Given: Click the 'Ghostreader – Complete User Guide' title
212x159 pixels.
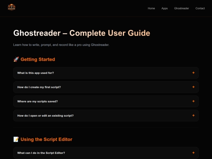Looking at the screenshot, I should click(x=82, y=33).
